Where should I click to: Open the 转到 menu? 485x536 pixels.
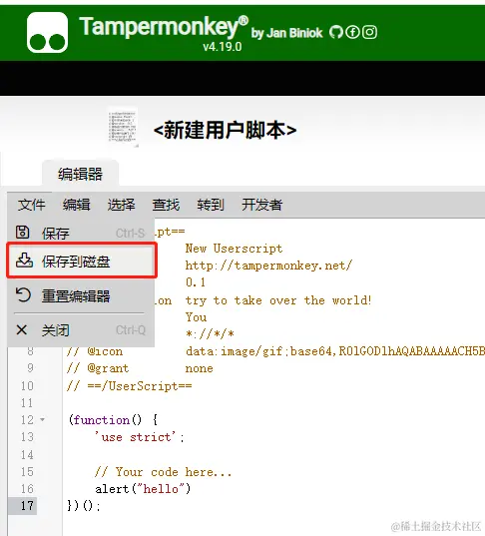pos(211,205)
